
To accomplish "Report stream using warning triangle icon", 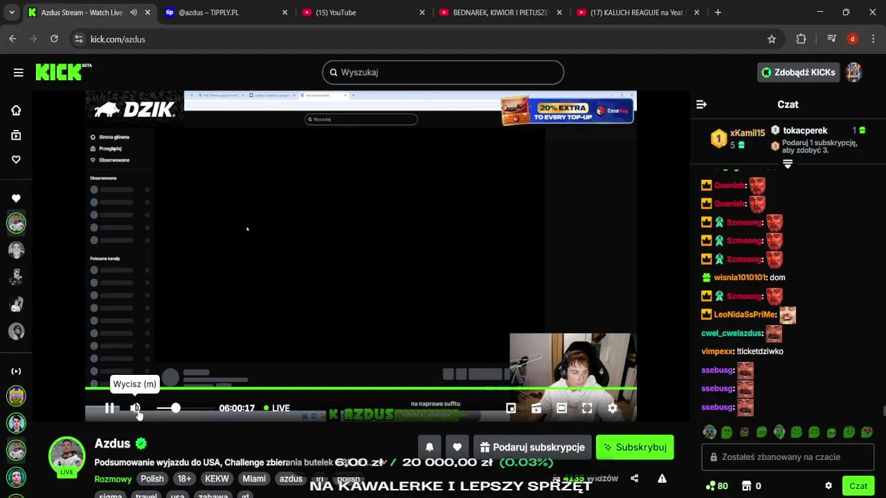I will click(662, 478).
